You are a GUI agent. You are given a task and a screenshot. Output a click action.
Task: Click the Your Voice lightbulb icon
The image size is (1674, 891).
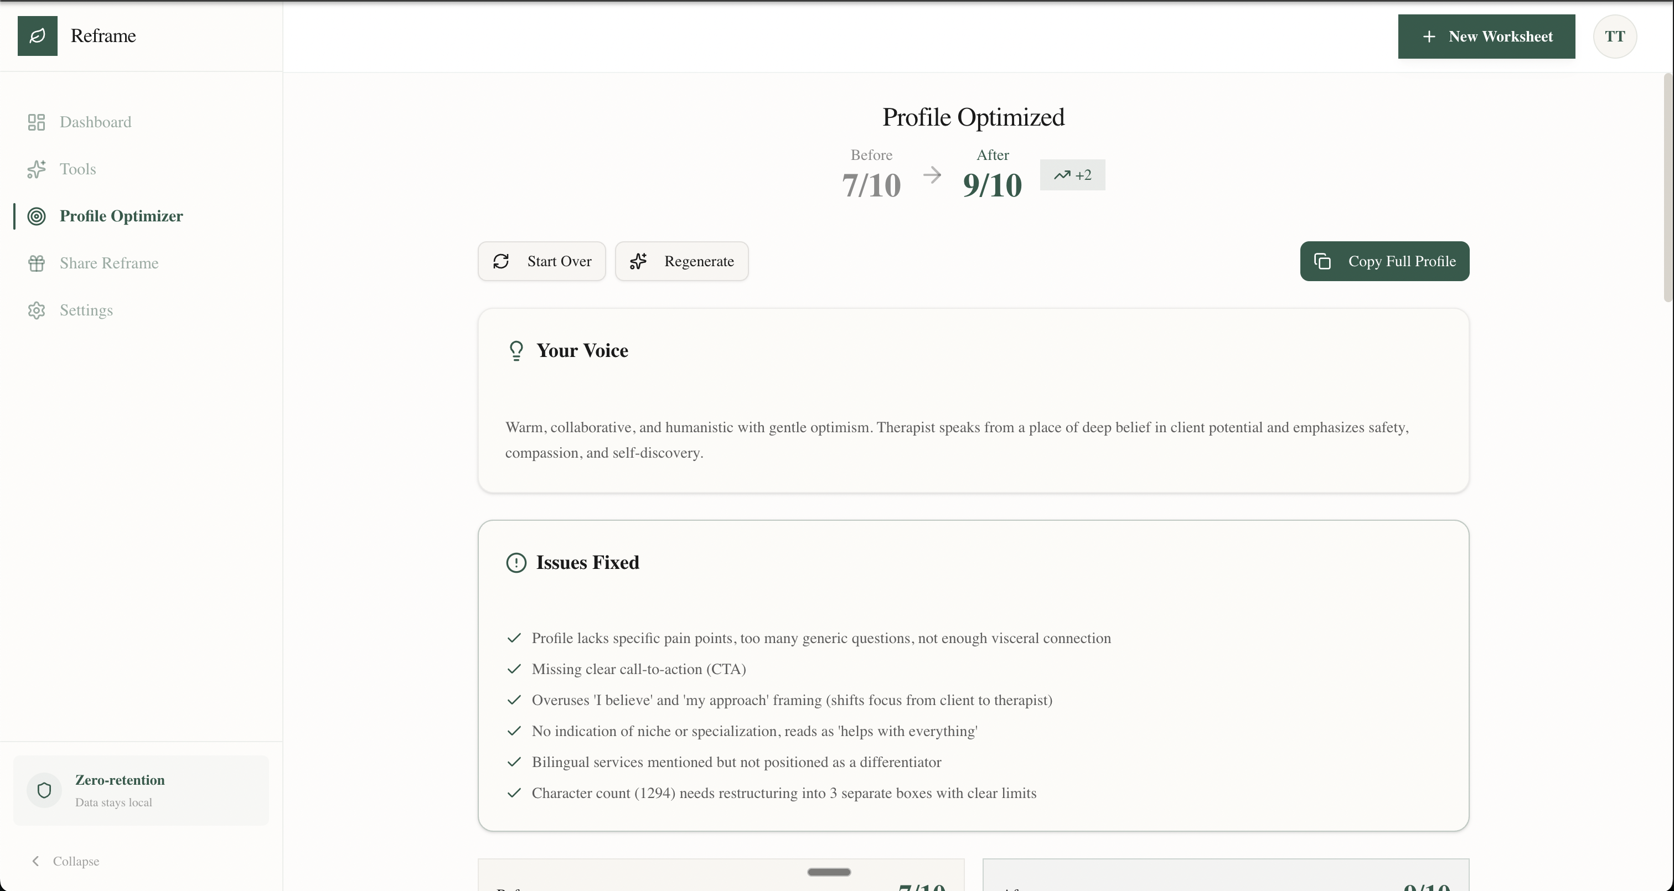(516, 351)
